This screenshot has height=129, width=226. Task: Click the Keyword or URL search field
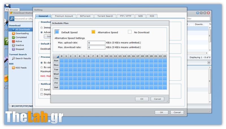[23, 19]
